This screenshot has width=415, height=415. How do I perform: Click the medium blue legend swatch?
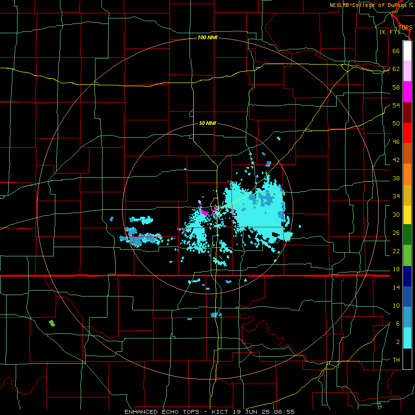[x=407, y=296]
